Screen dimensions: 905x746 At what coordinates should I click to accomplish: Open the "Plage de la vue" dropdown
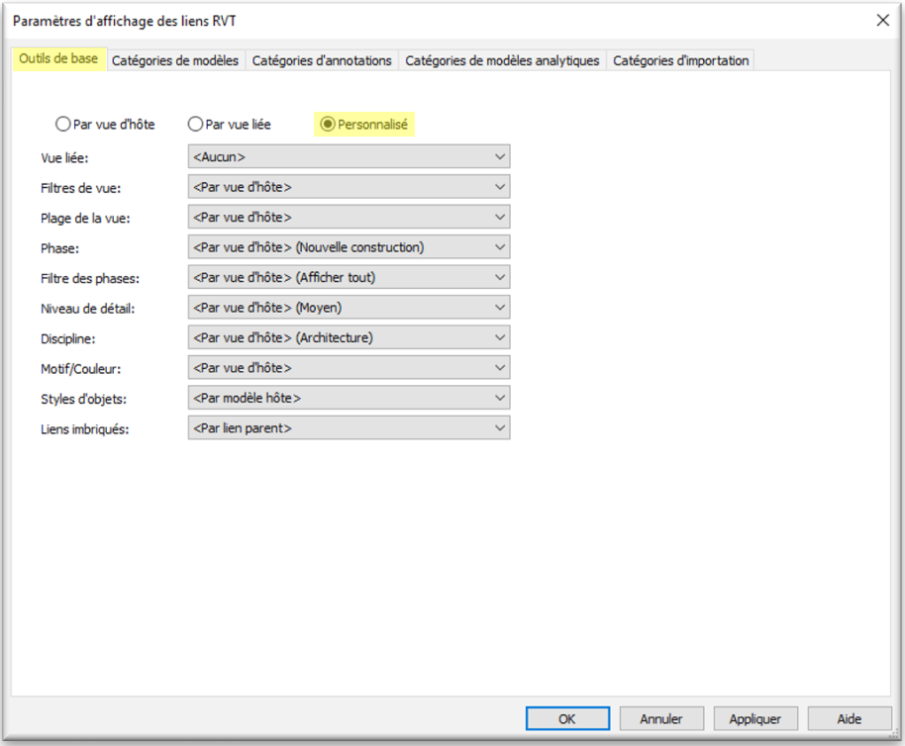(x=349, y=217)
